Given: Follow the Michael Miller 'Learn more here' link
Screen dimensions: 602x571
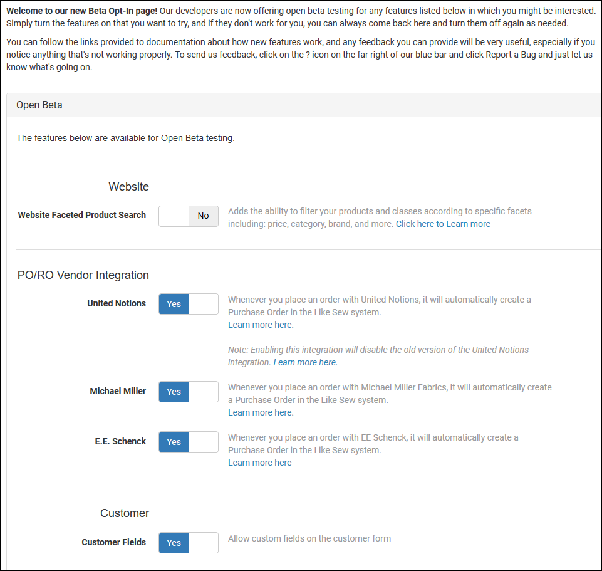Looking at the screenshot, I should (260, 412).
